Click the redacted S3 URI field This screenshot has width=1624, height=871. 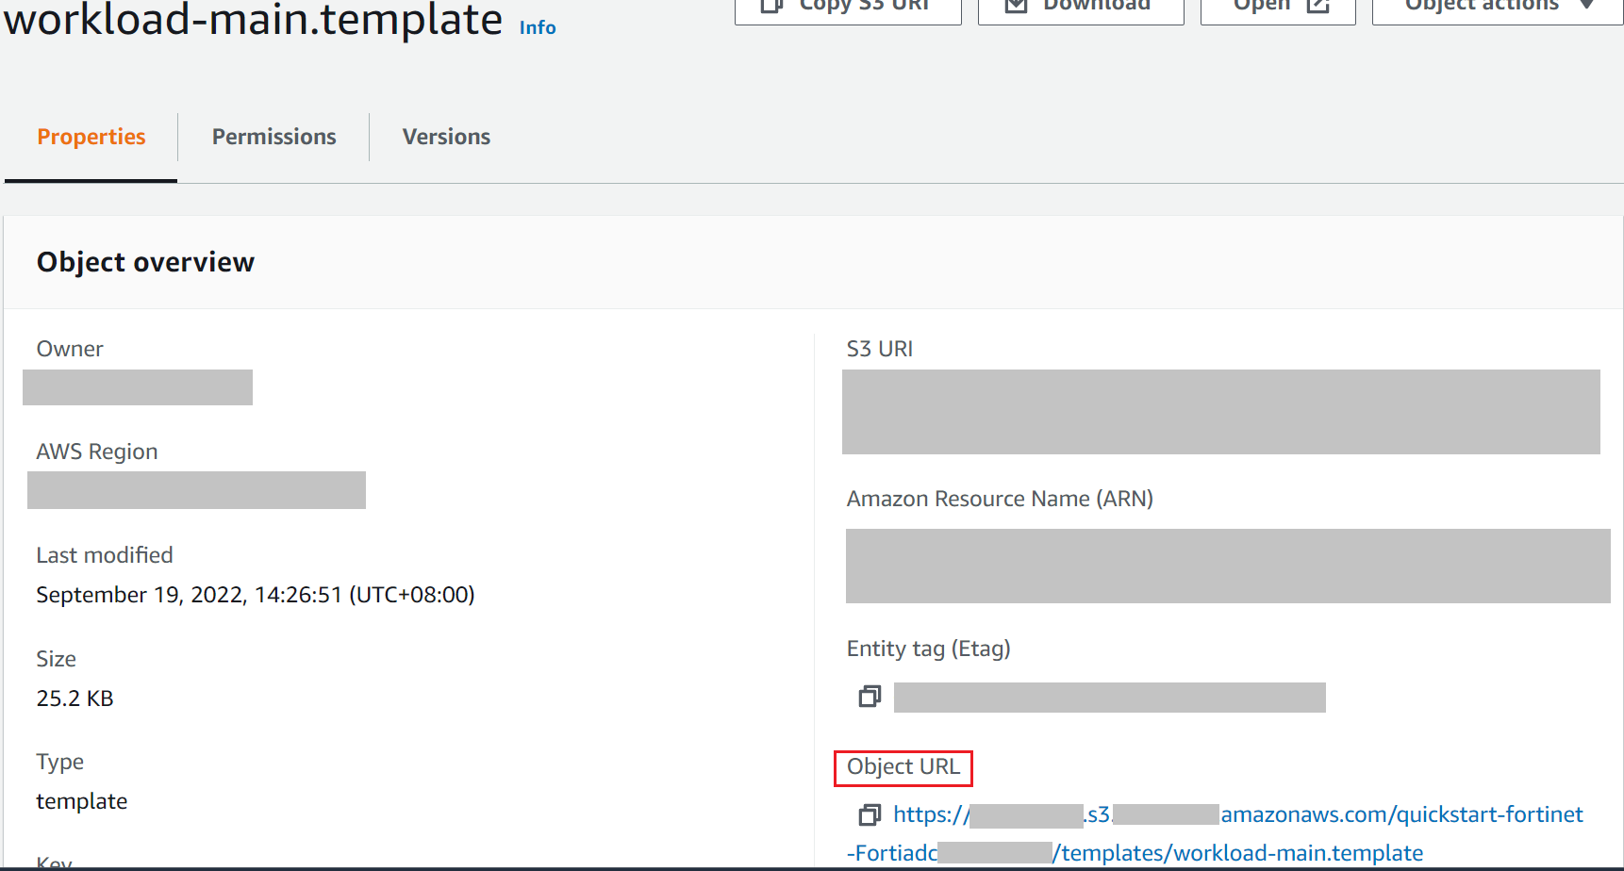coord(1220,412)
